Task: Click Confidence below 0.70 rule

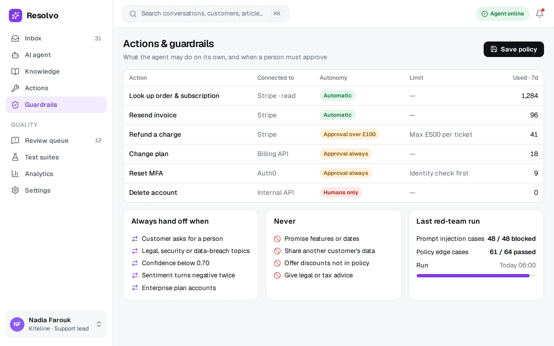Action: point(175,263)
